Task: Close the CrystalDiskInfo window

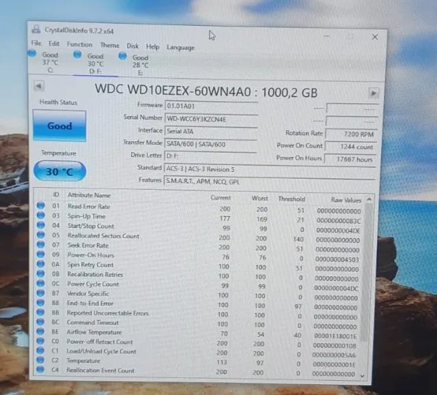Action: pyautogui.click(x=375, y=37)
